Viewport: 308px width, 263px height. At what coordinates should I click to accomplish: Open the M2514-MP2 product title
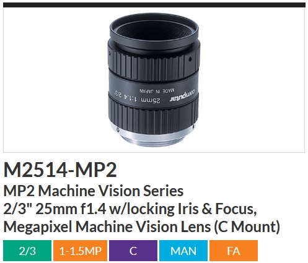click(x=60, y=170)
